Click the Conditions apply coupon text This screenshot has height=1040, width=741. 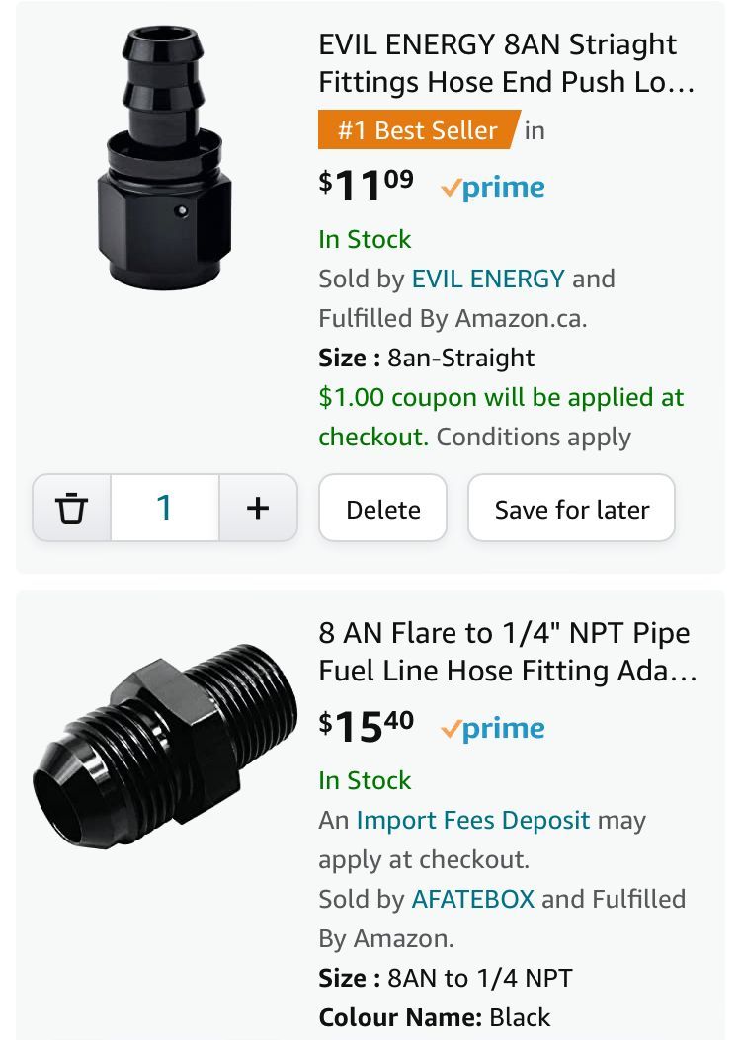coord(534,437)
